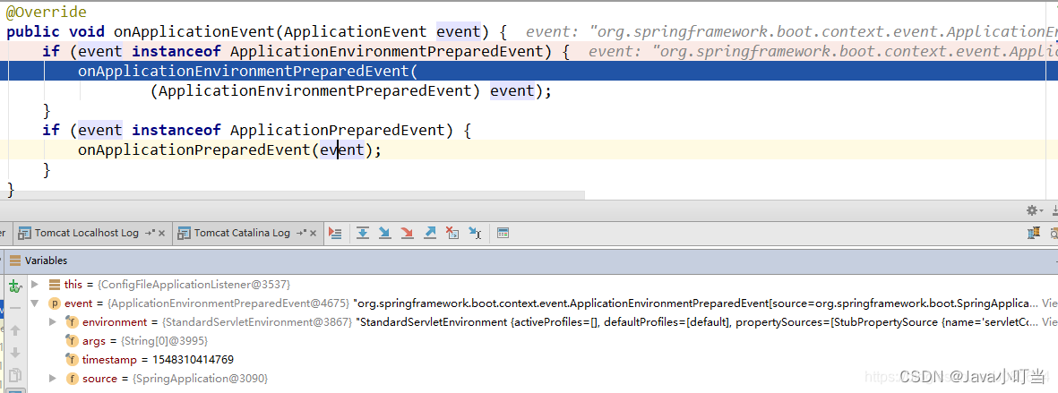The width and height of the screenshot is (1058, 393).
Task: Close Tomcat Localhost Log tab
Action: pyautogui.click(x=162, y=234)
